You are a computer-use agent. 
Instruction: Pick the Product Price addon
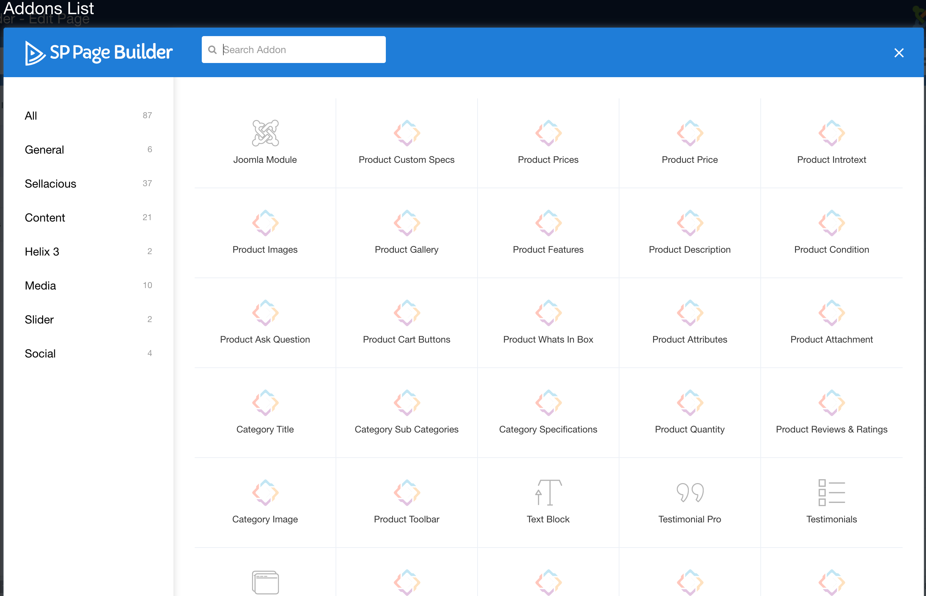click(x=690, y=143)
